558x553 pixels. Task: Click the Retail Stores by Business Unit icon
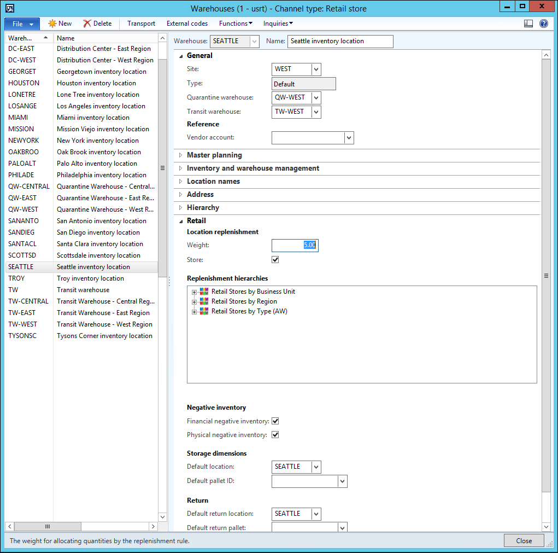click(204, 292)
